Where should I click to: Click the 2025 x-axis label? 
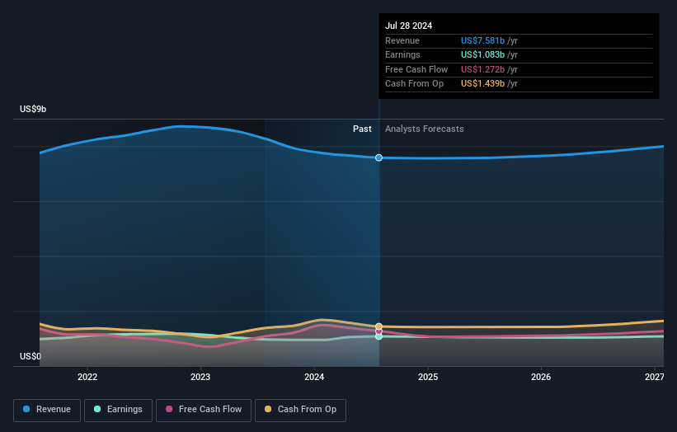(x=428, y=378)
